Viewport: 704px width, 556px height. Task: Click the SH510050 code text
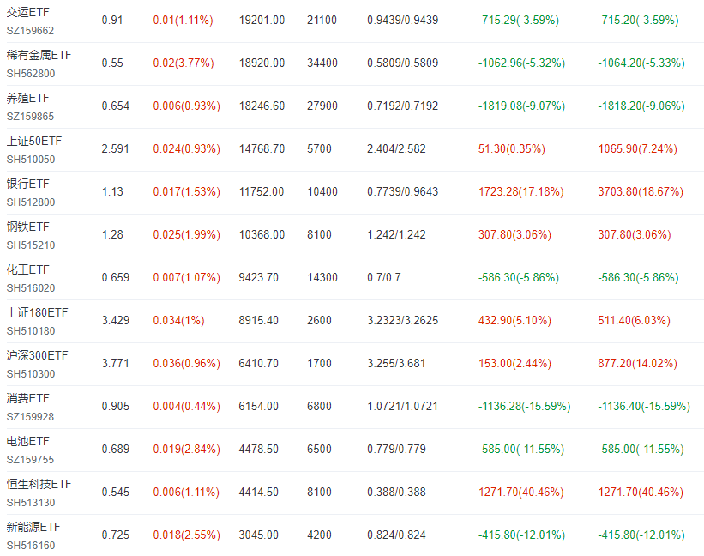[x=31, y=159]
